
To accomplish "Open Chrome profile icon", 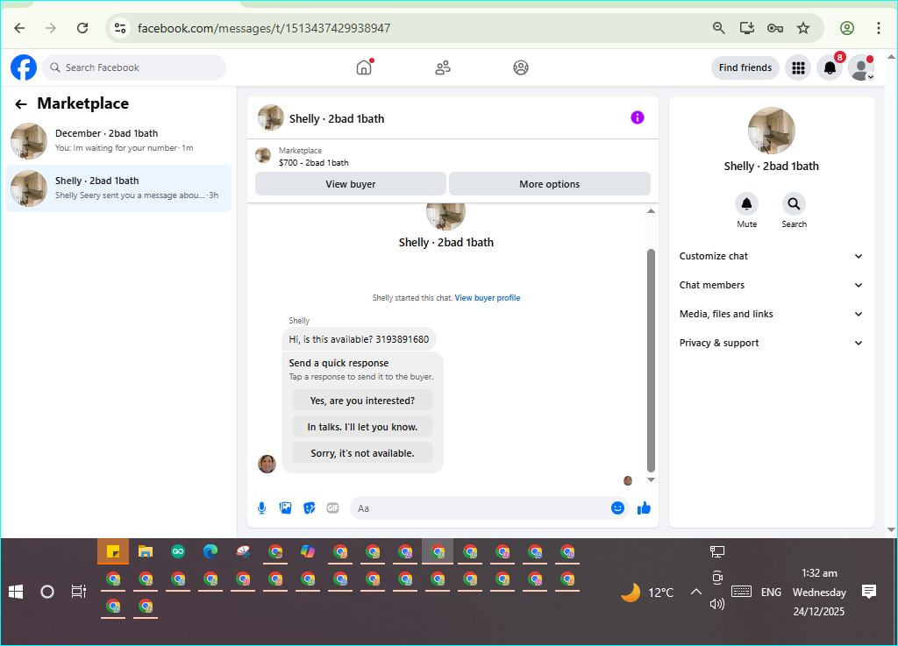I will coord(847,28).
